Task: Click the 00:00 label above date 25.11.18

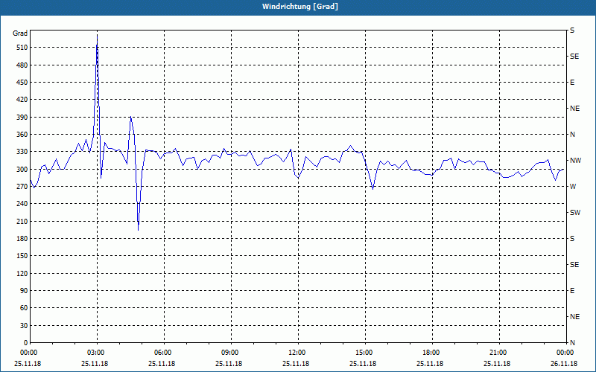Action: click(30, 353)
